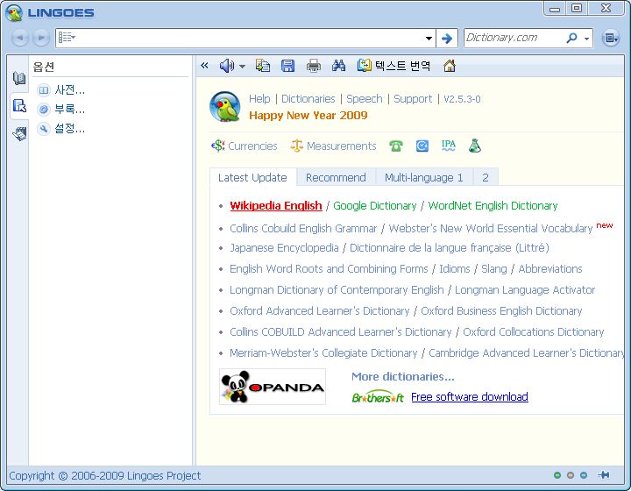Switch to the Recommend tab
This screenshot has height=491, width=631.
click(336, 177)
